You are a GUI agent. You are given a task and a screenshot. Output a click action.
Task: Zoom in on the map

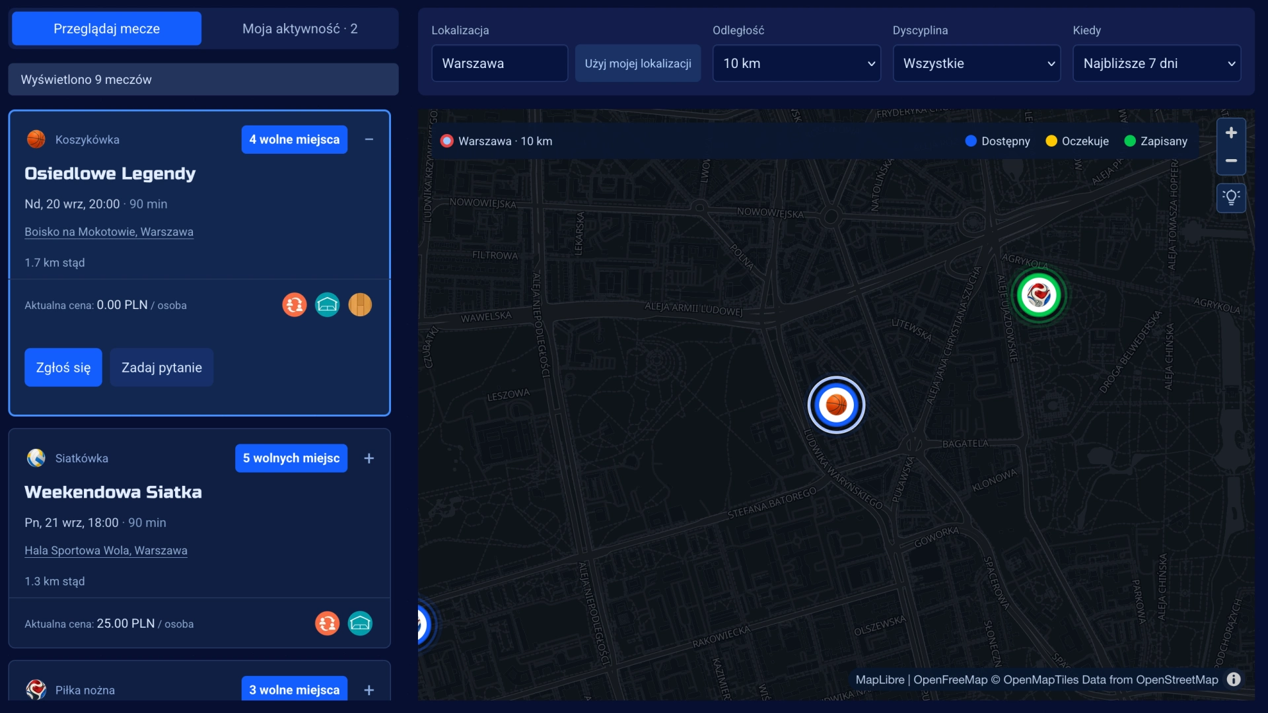coord(1231,133)
